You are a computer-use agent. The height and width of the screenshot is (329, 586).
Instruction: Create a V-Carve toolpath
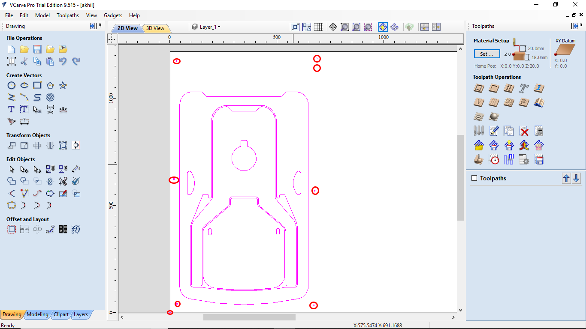coord(479,102)
